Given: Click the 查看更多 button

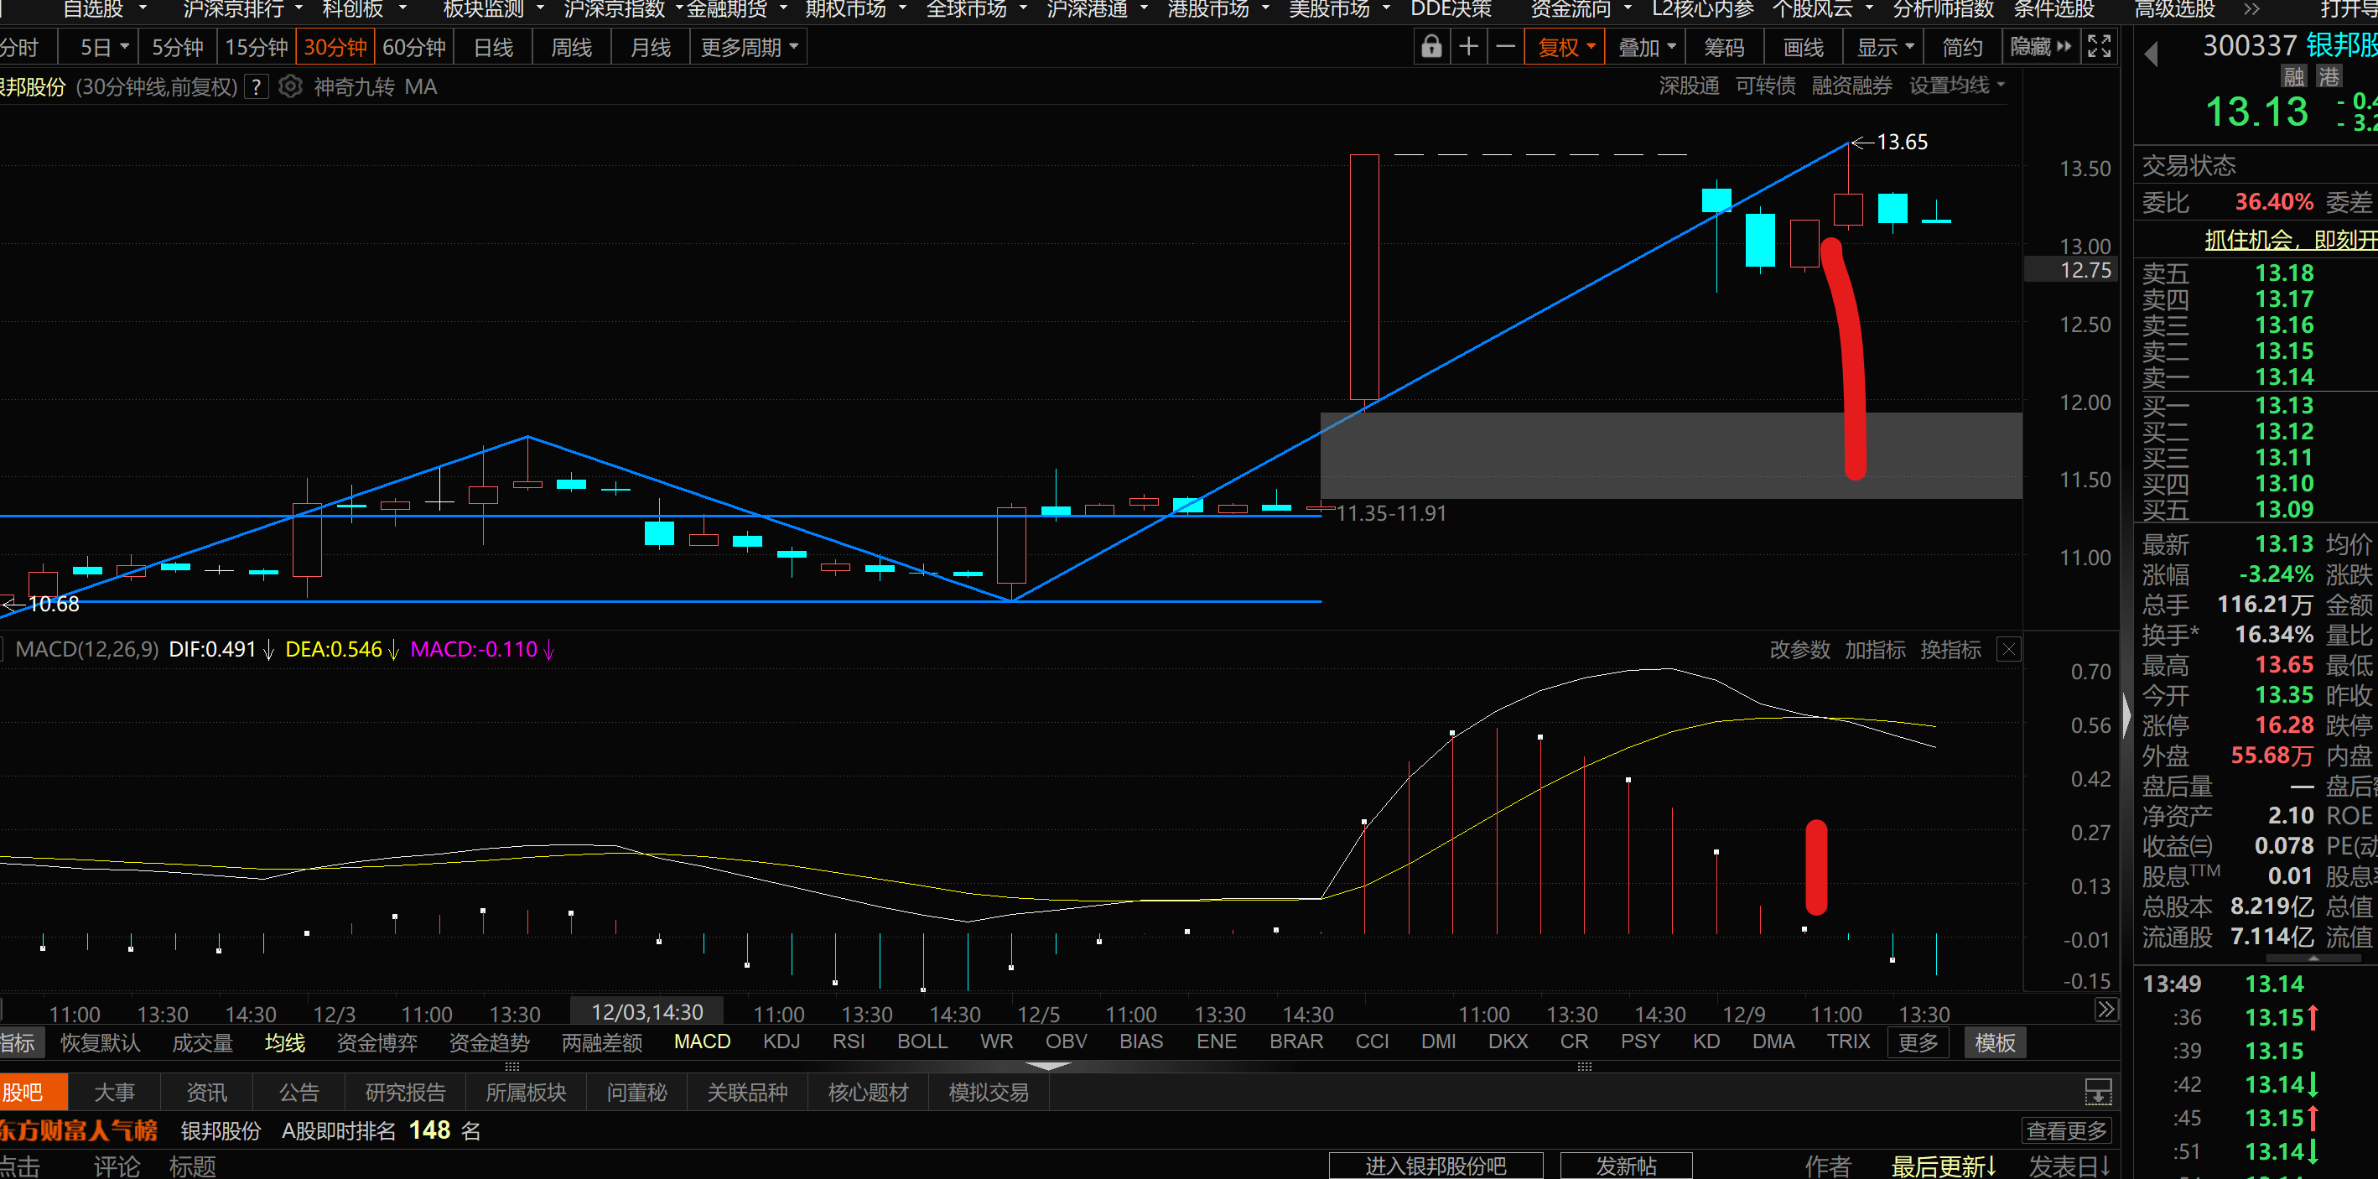Looking at the screenshot, I should click(x=2066, y=1130).
